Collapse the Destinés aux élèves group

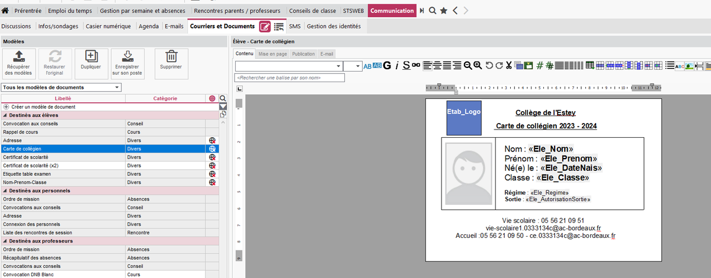coord(5,115)
